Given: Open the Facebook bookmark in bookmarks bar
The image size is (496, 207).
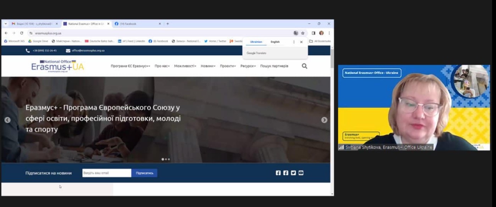Looking at the screenshot, I should (158, 41).
